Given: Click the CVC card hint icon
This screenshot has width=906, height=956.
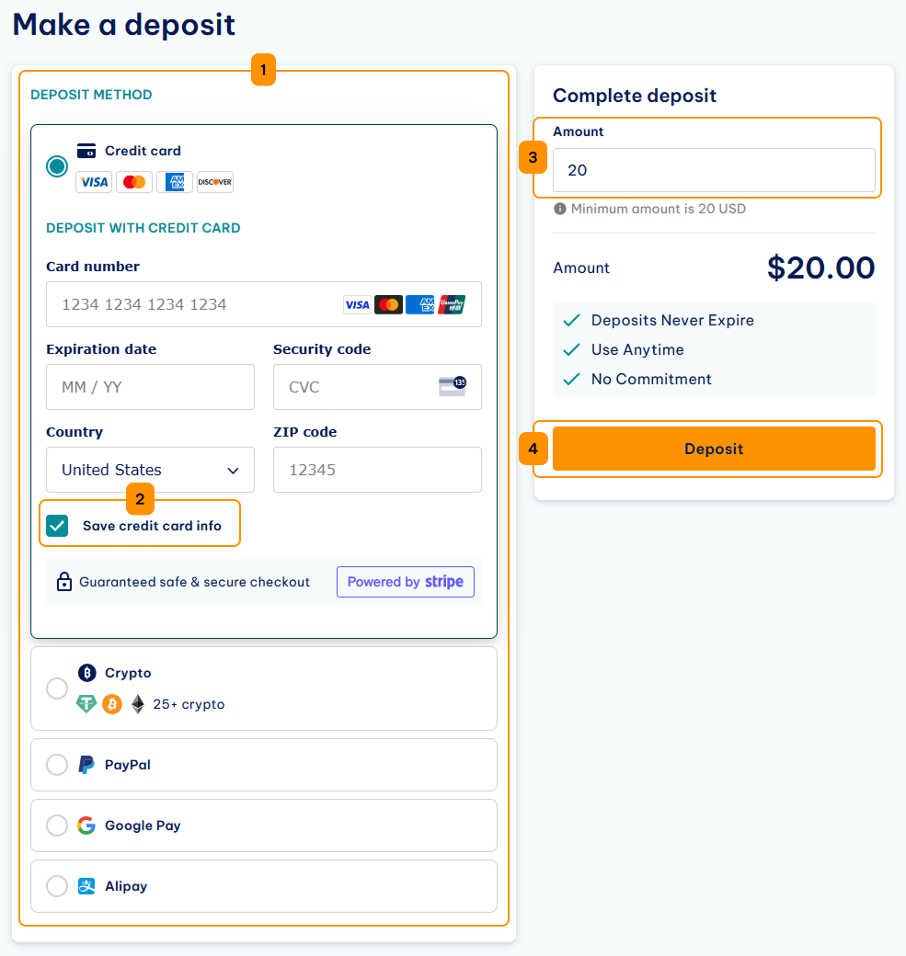Looking at the screenshot, I should pos(453,387).
